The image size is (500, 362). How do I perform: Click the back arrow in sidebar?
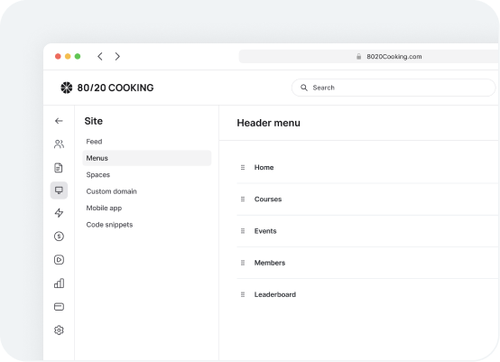pyautogui.click(x=59, y=121)
